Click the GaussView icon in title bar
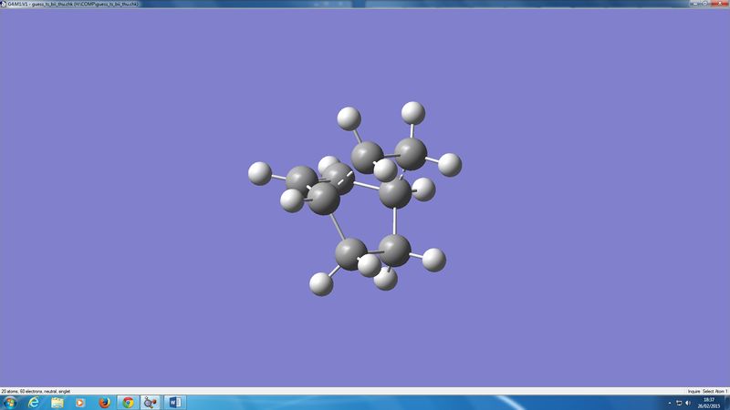The height and width of the screenshot is (410, 730). pyautogui.click(x=4, y=4)
